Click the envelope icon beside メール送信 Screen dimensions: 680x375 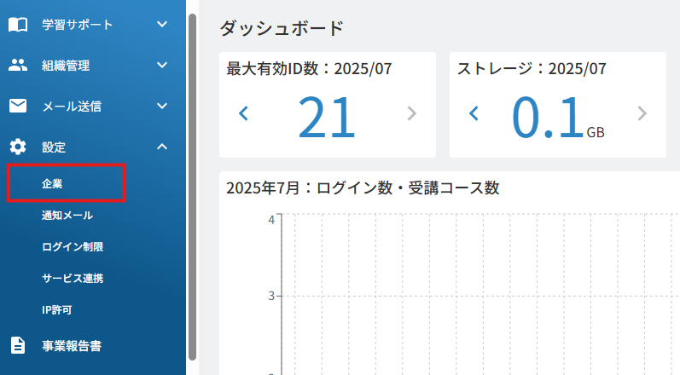coord(18,106)
